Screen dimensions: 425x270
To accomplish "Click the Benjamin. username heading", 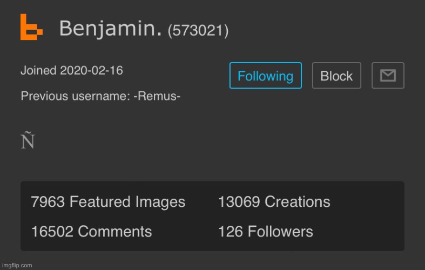I will [x=110, y=28].
